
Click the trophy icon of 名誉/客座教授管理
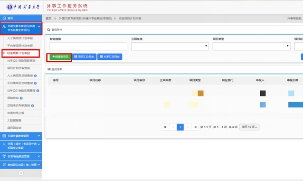pyautogui.click(x=4, y=156)
